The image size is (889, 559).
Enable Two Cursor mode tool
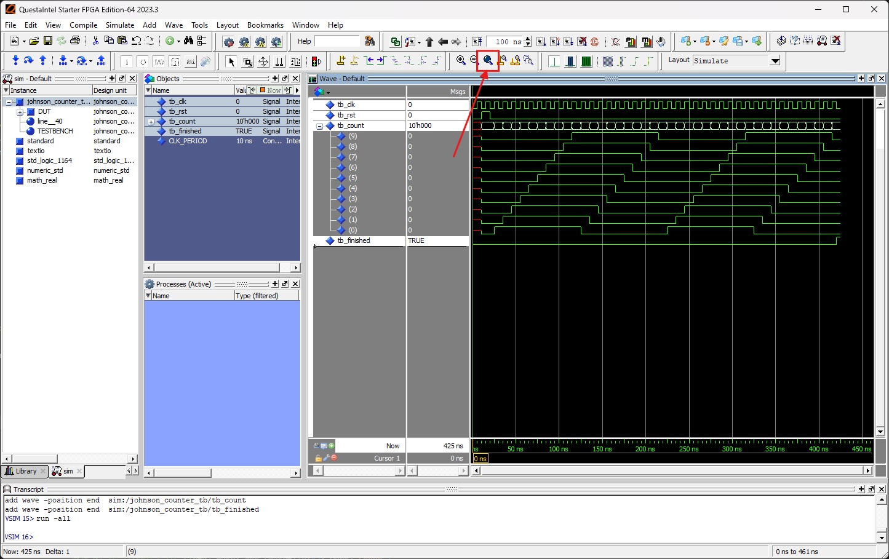coord(279,61)
